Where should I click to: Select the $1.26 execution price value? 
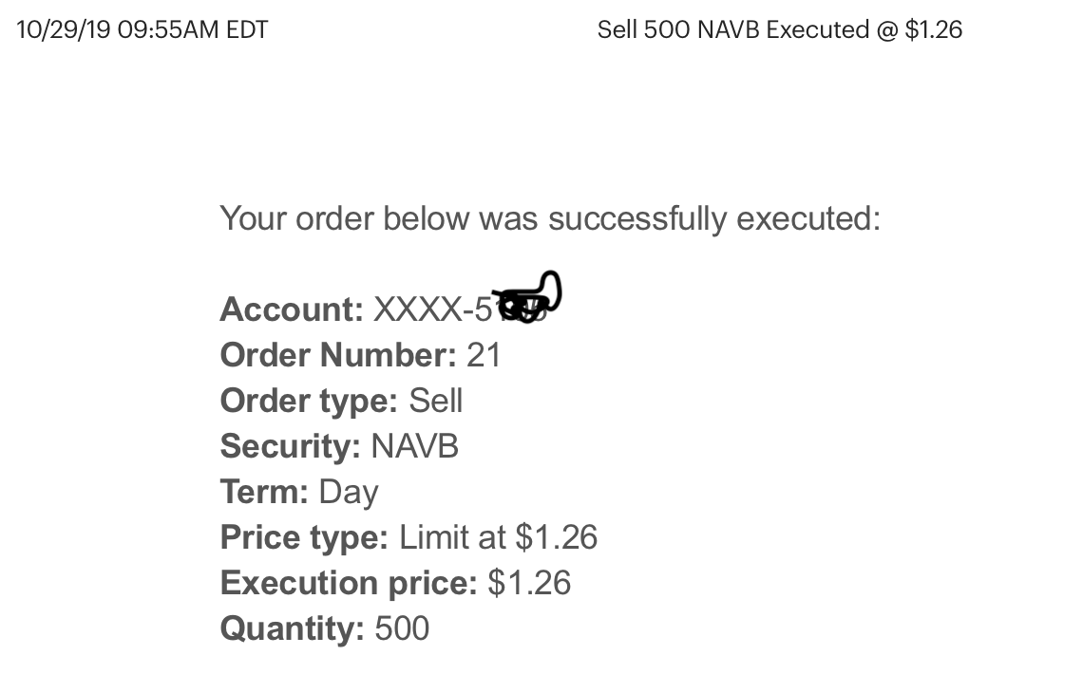(529, 583)
